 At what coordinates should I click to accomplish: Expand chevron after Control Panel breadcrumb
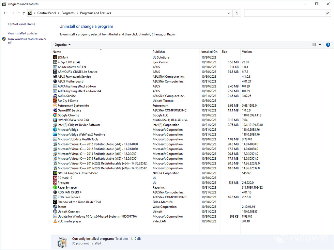coord(59,13)
